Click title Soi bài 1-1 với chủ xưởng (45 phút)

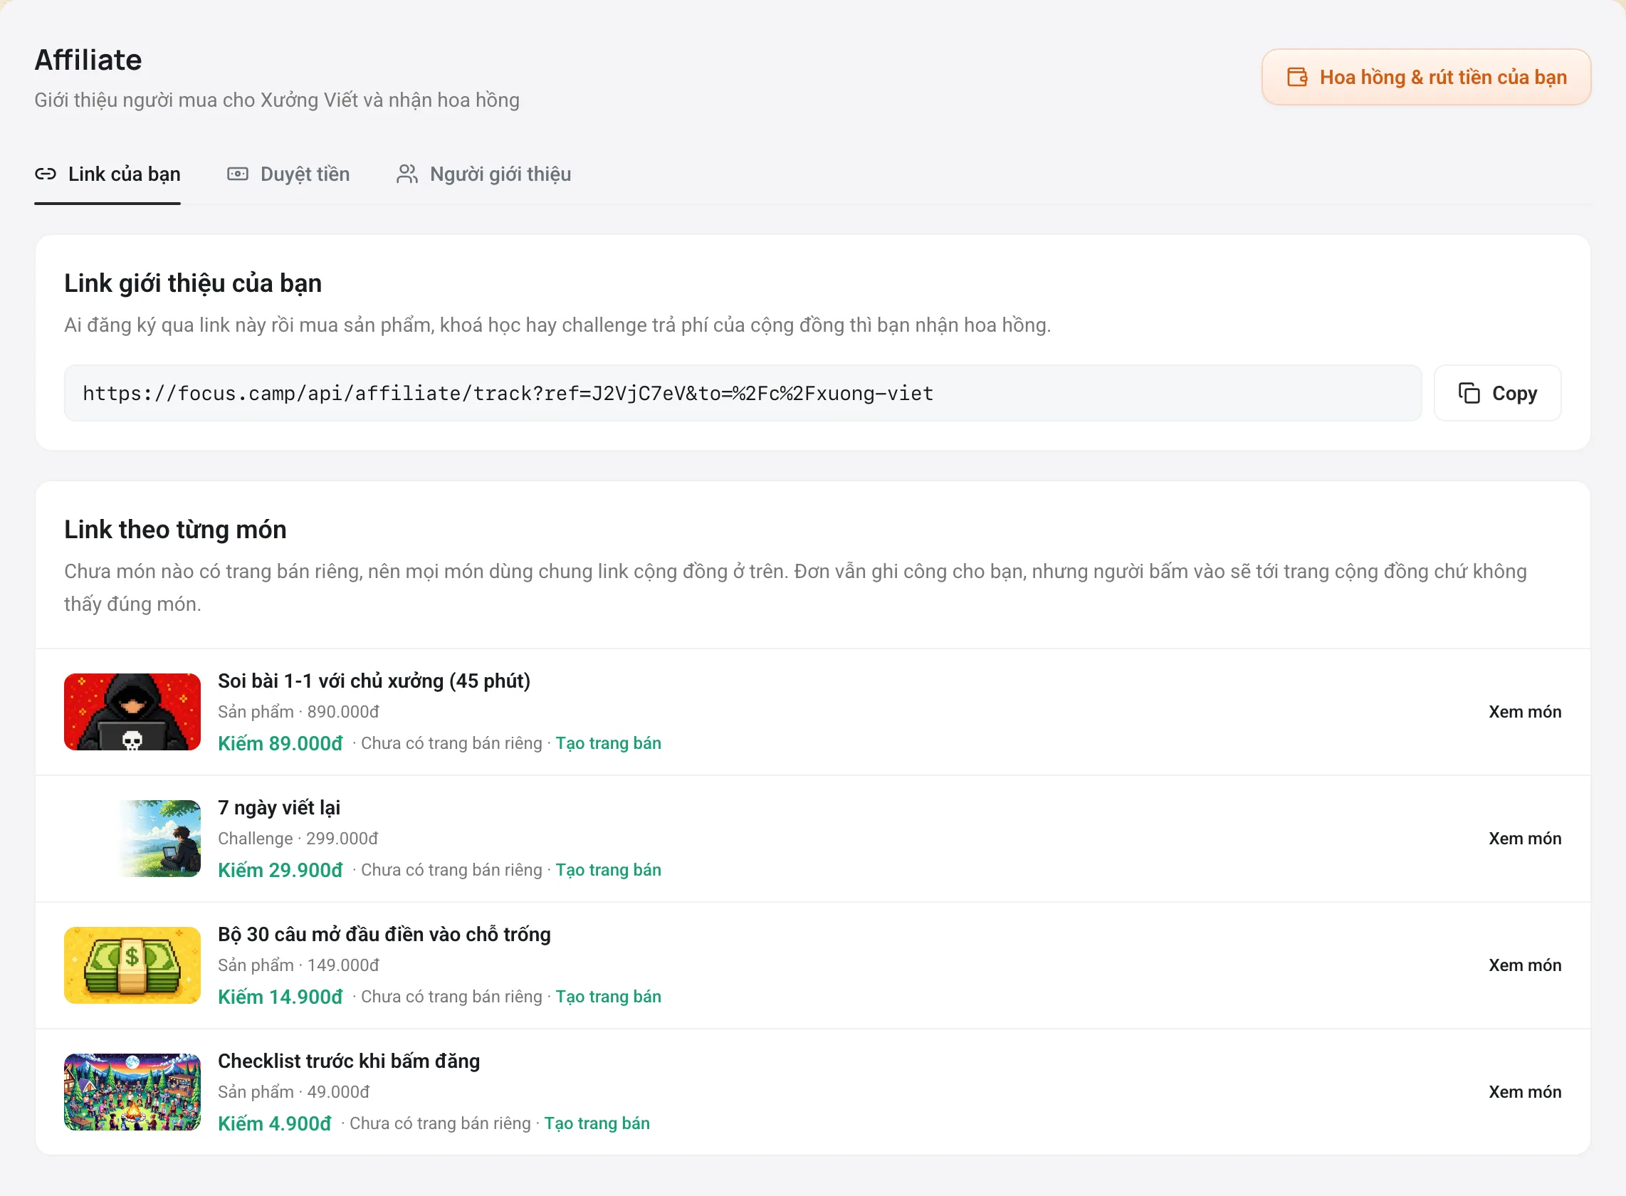[x=374, y=681]
